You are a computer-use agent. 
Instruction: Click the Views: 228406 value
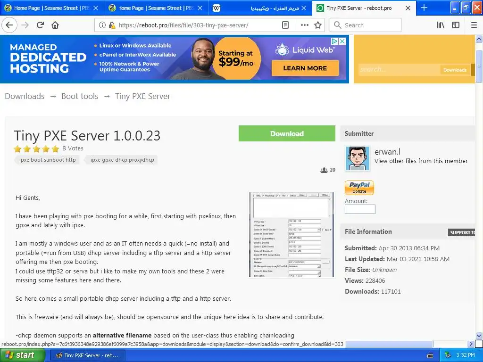coord(375,281)
